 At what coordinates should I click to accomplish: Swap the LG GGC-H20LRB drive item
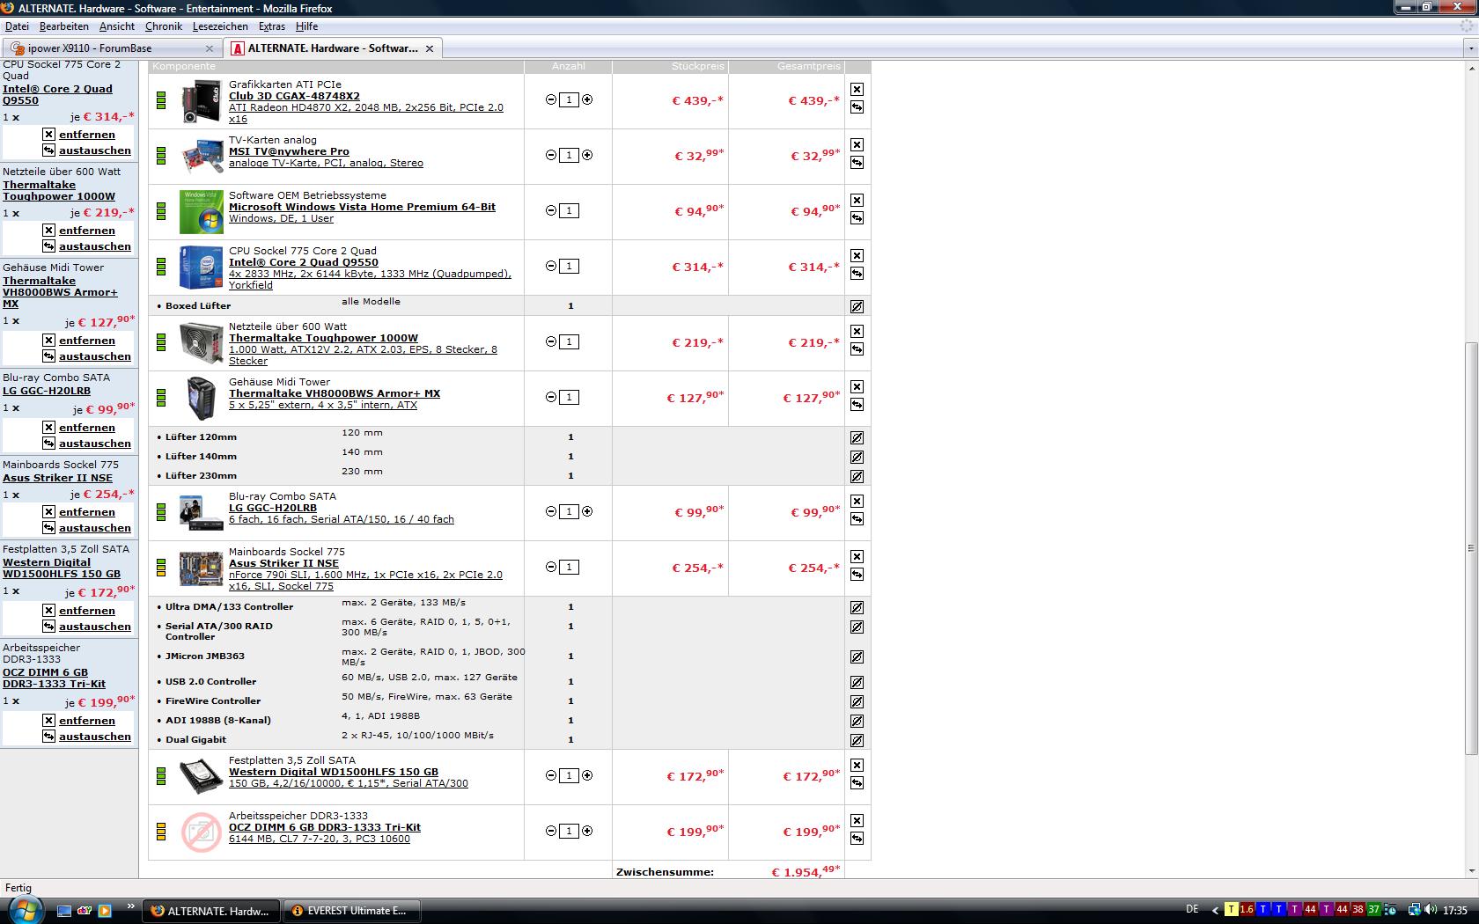click(x=857, y=519)
